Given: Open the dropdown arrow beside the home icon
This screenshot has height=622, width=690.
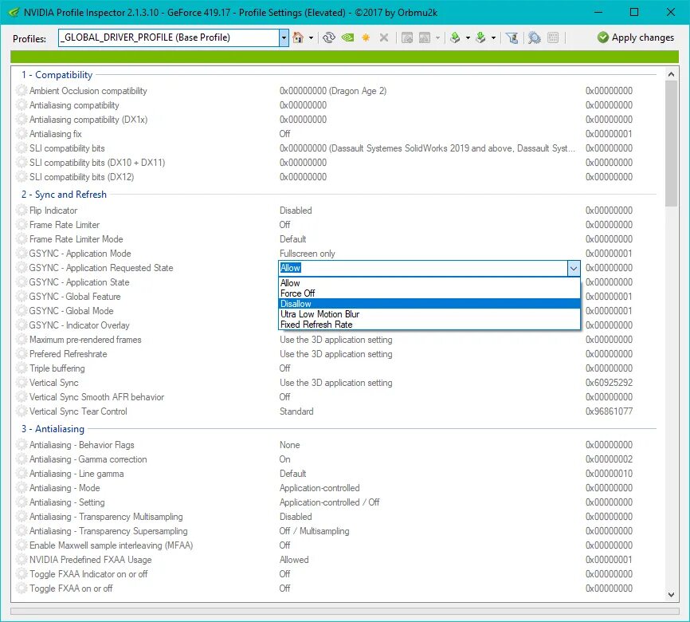Looking at the screenshot, I should (x=311, y=38).
